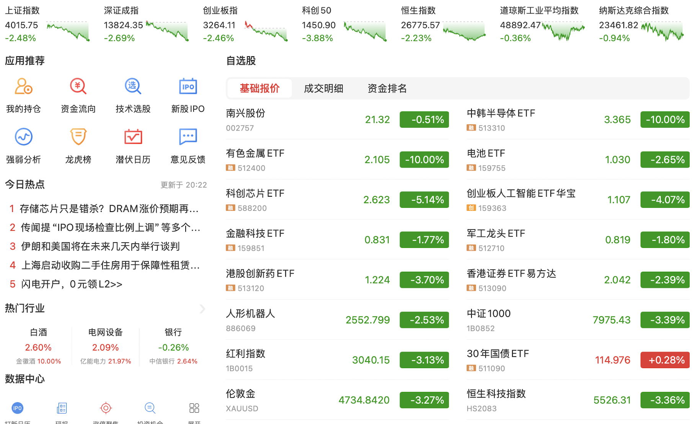This screenshot has height=424, width=695.
Task: Open 我的持仓 holdings icon
Action: tap(23, 86)
